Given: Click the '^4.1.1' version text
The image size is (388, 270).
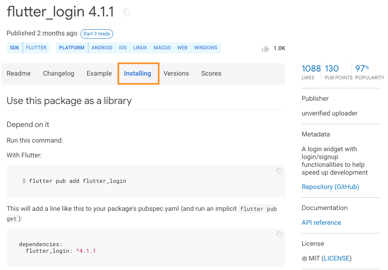Looking at the screenshot, I should pos(86,251).
